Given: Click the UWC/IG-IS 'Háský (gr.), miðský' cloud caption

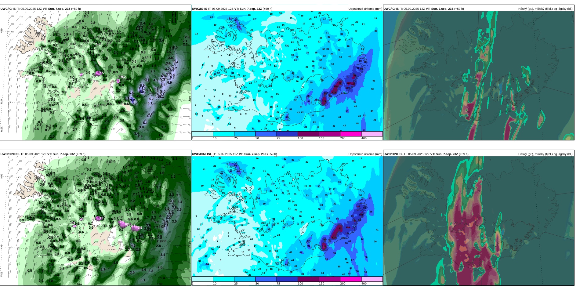Looking at the screenshot, I should (545, 9).
